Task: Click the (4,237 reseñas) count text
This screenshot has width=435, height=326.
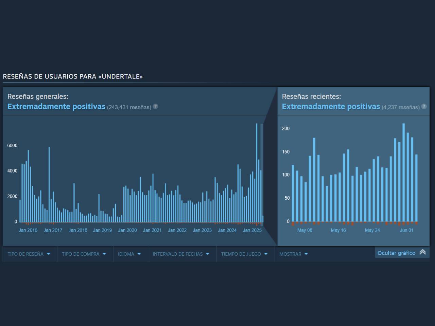Action: pyautogui.click(x=401, y=107)
